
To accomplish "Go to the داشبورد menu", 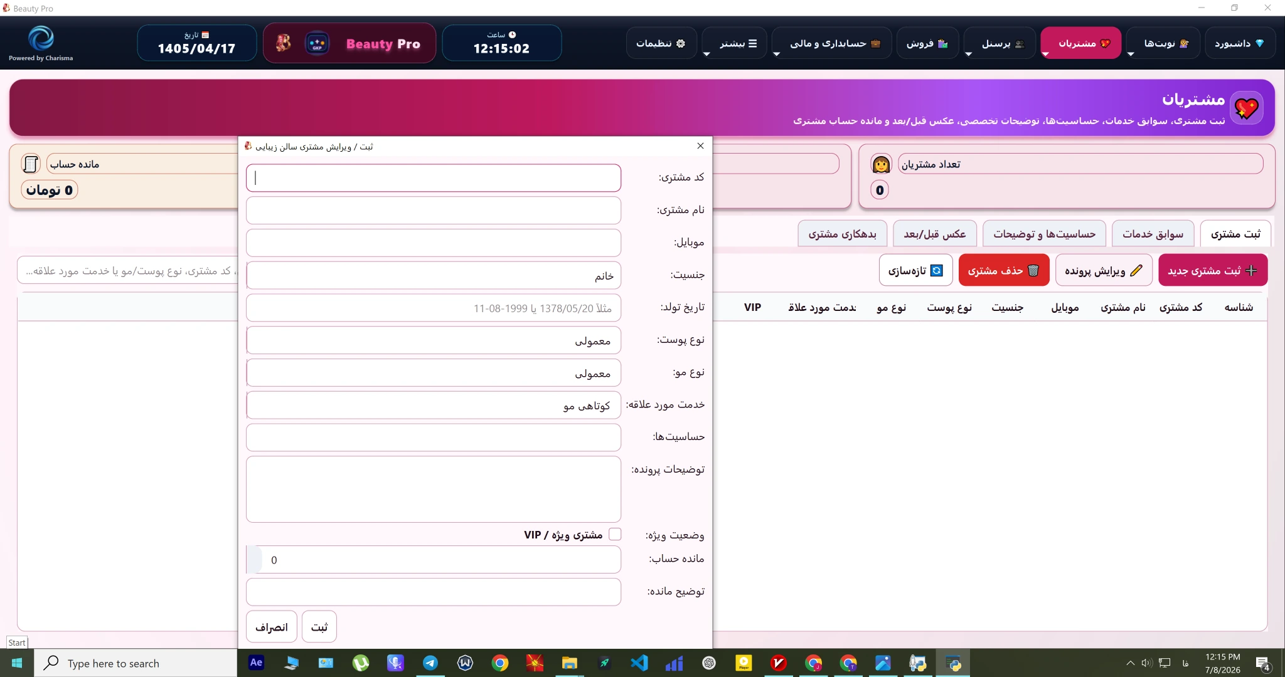I will tap(1240, 43).
